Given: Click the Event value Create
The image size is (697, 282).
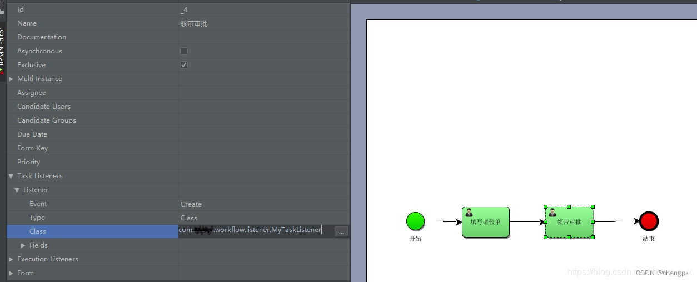Looking at the screenshot, I should 191,204.
